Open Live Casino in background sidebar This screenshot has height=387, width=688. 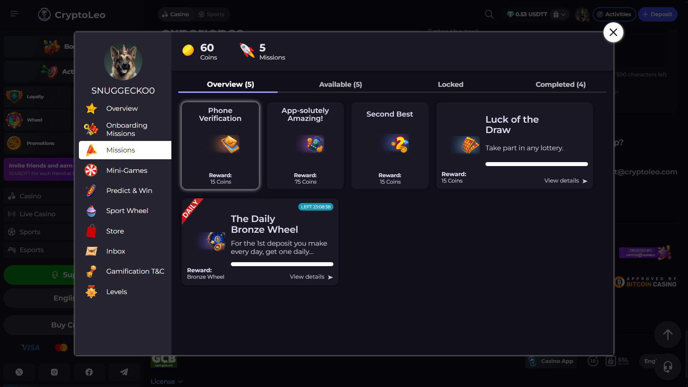[38, 214]
